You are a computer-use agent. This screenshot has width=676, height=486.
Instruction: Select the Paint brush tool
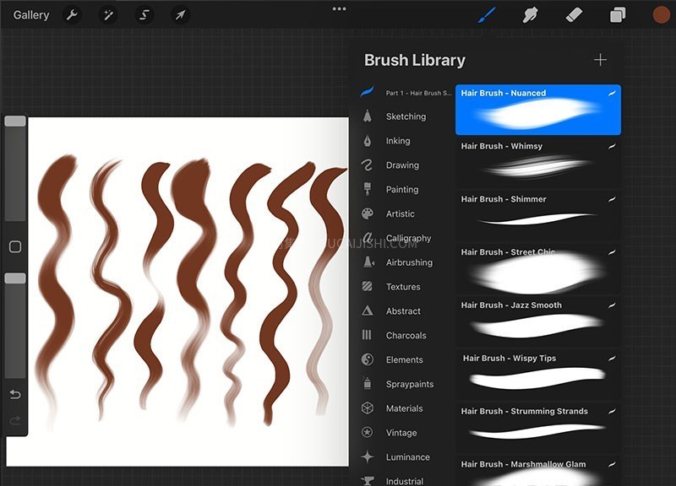click(488, 15)
